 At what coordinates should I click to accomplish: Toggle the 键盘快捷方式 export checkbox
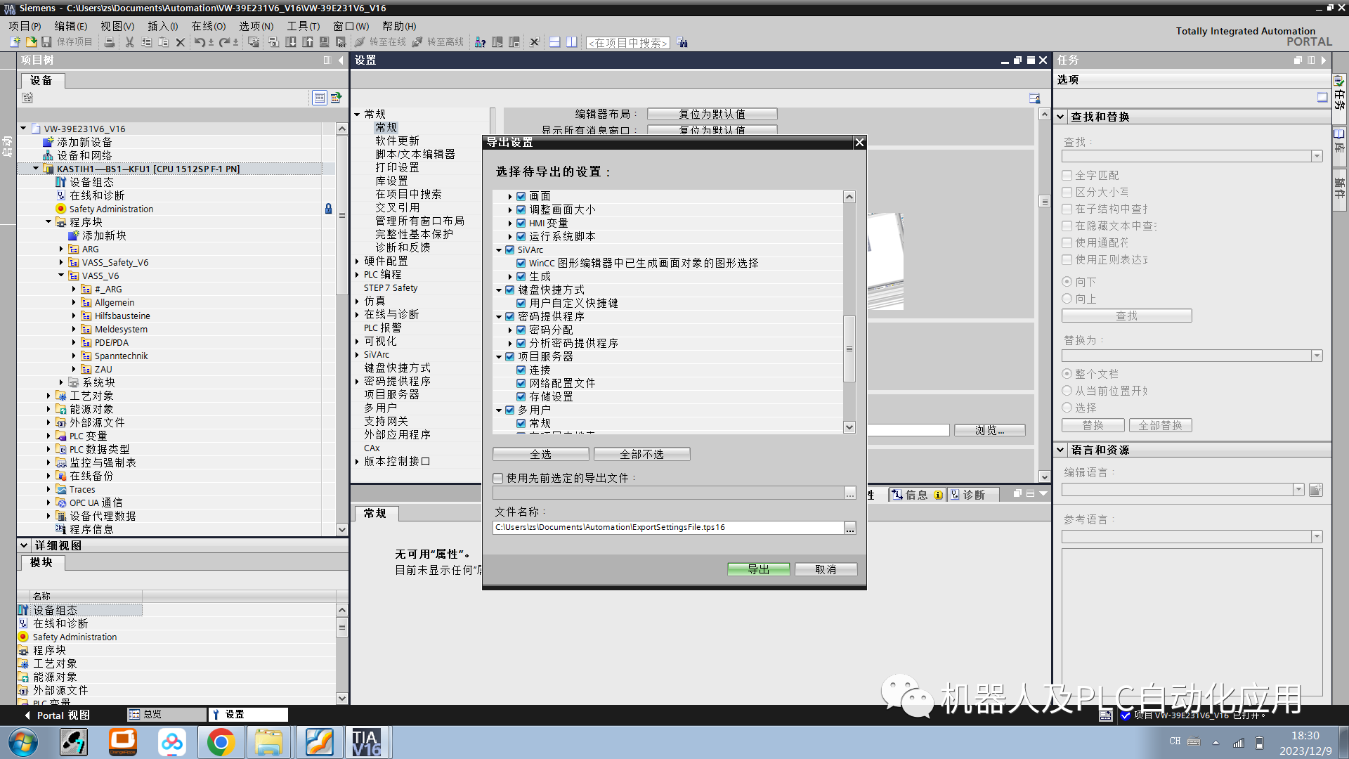[x=510, y=290]
